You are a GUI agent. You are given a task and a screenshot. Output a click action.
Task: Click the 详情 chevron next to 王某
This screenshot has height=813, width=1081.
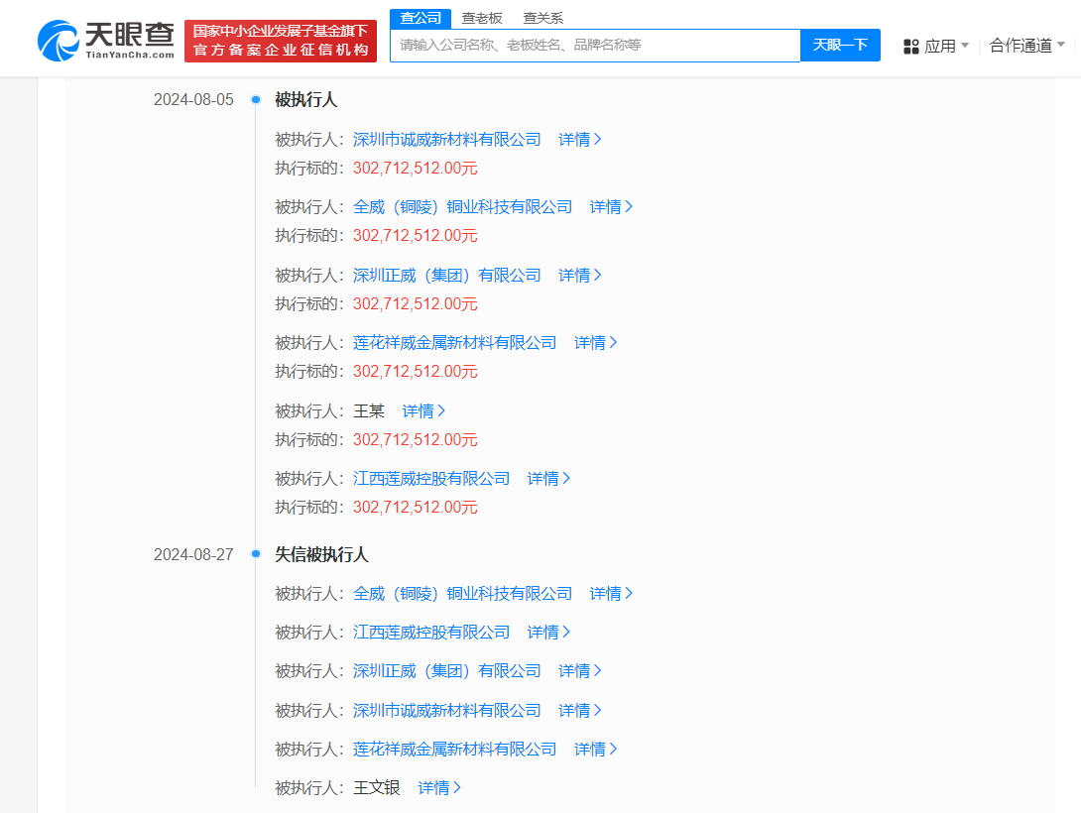[x=442, y=410]
